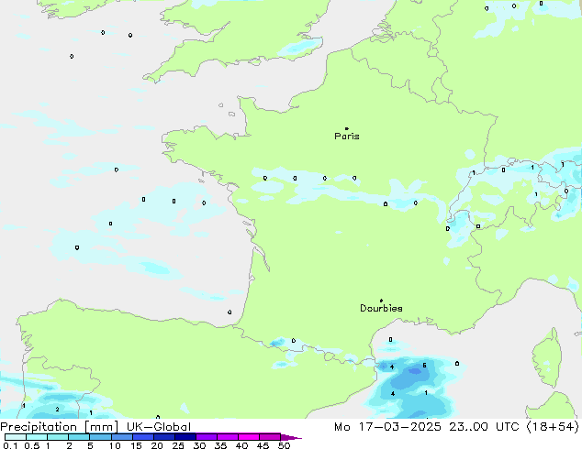Pick the 25–30 mm dark blue swatch
This screenshot has width=582, height=449.
click(x=185, y=437)
